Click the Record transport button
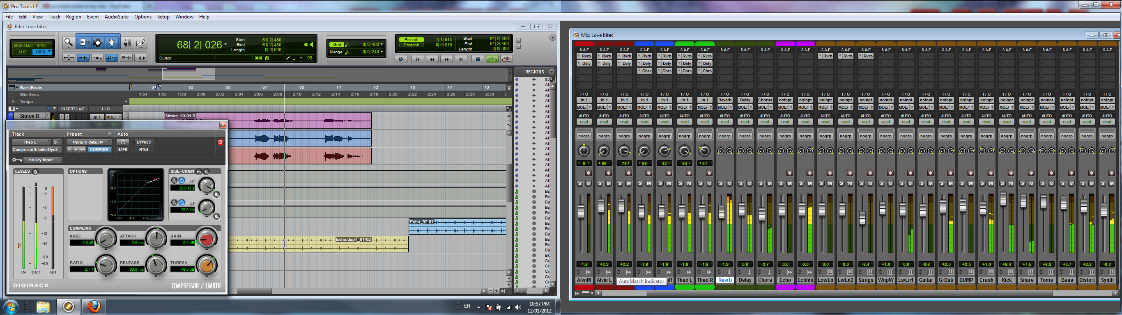The height and width of the screenshot is (315, 1122). click(506, 59)
